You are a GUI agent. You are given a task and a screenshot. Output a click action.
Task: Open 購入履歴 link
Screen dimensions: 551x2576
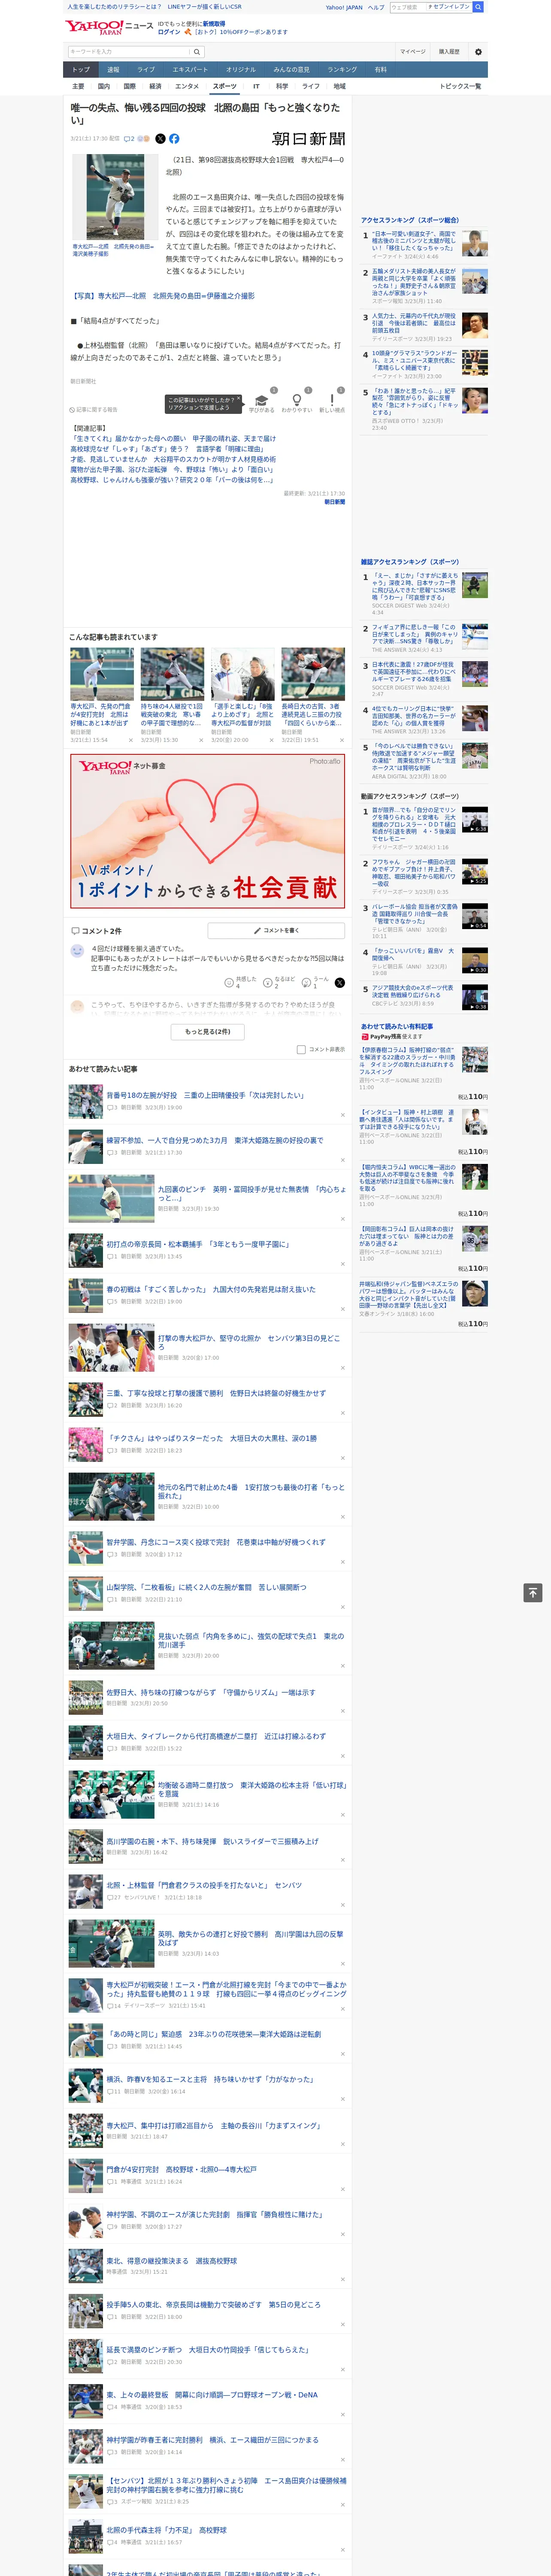coord(449,52)
